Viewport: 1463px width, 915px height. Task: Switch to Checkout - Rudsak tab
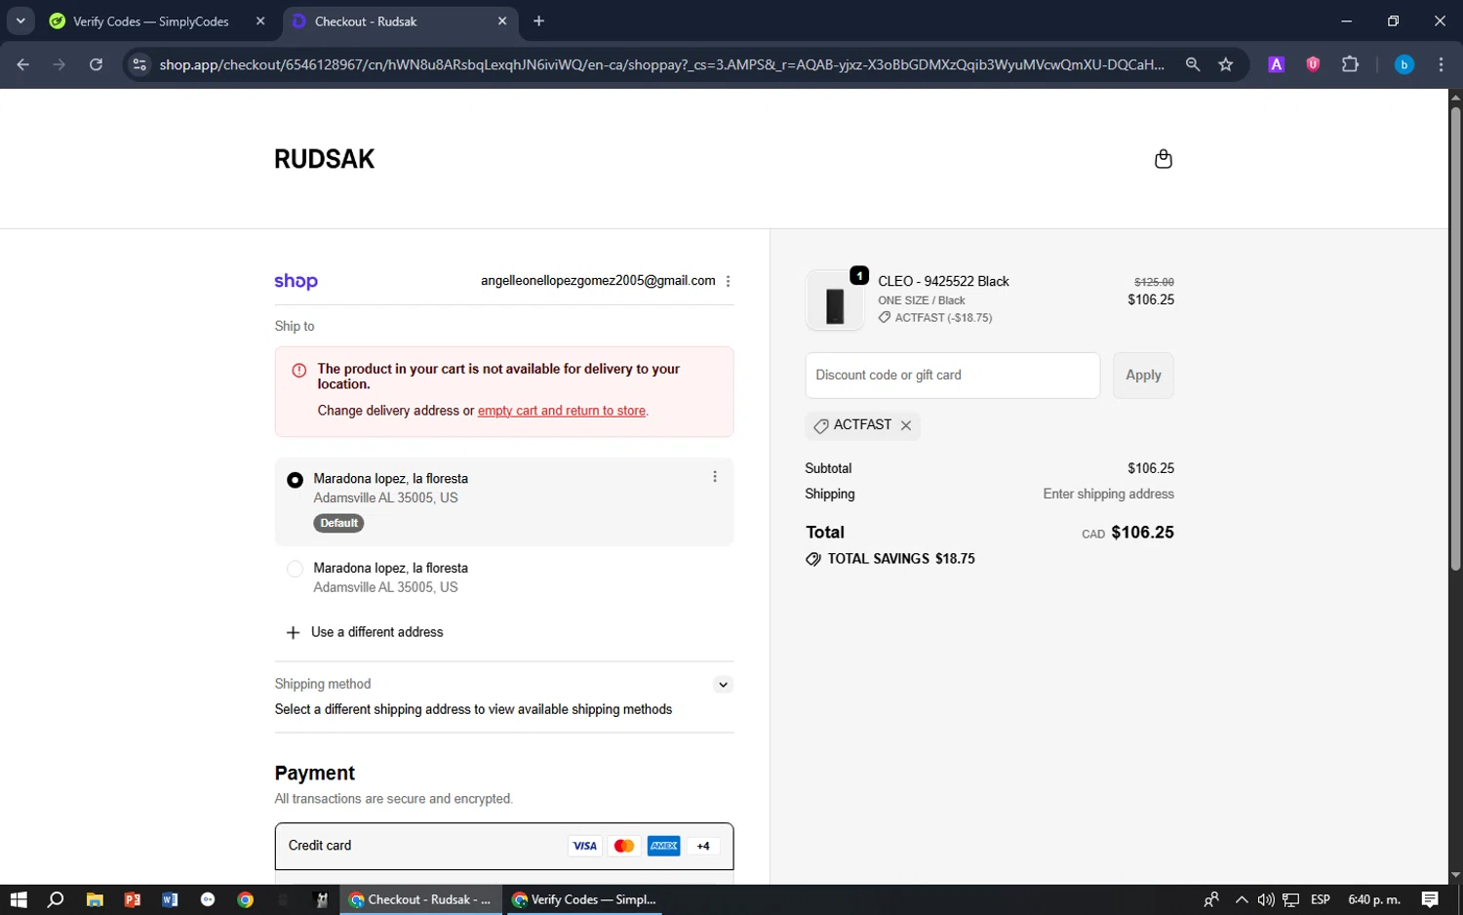(400, 21)
